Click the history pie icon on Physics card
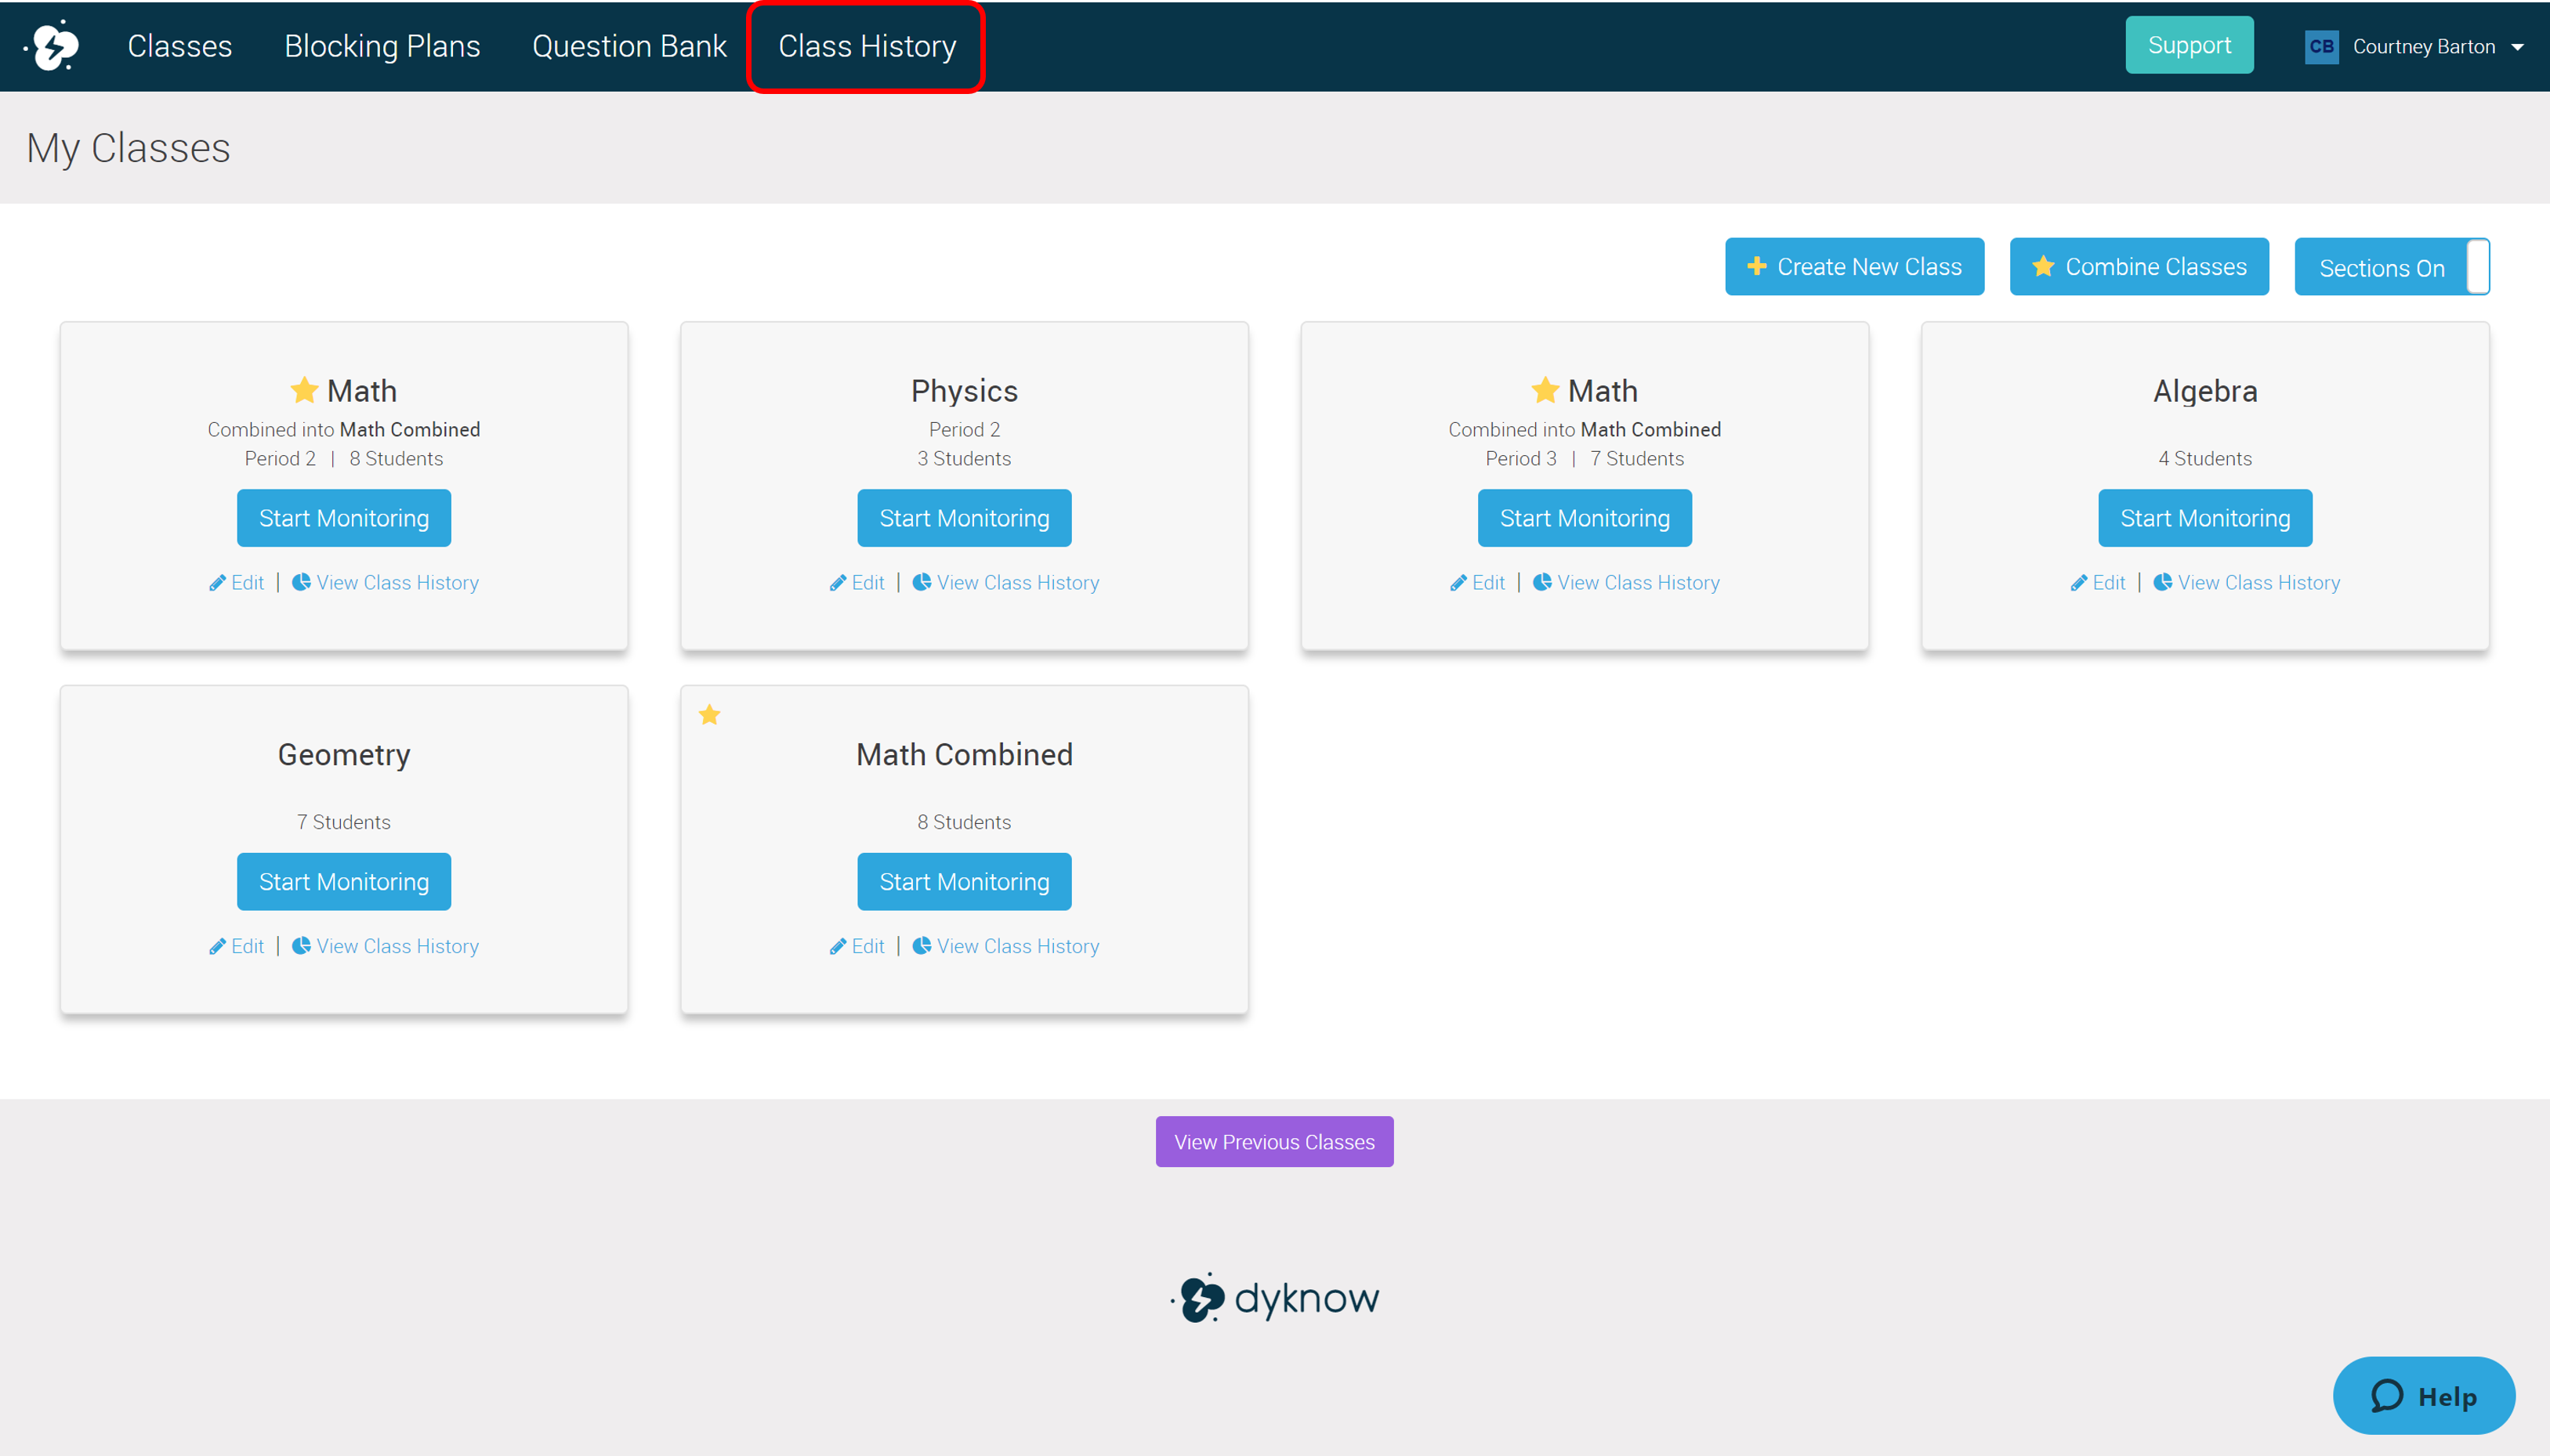Screen dimensions: 2550x1456 click(922, 582)
